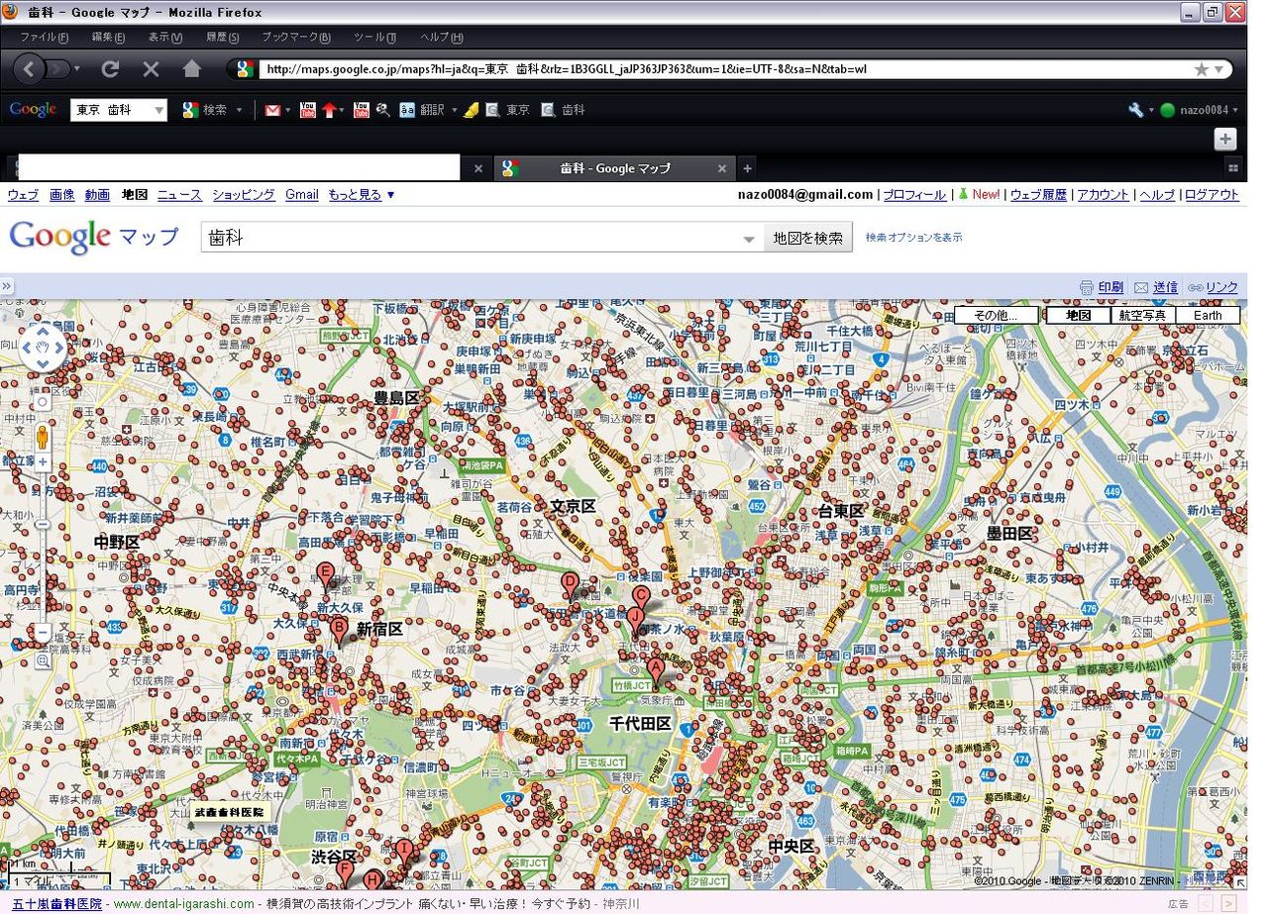Open the ログアウト link
1268x914 pixels.
point(1212,195)
